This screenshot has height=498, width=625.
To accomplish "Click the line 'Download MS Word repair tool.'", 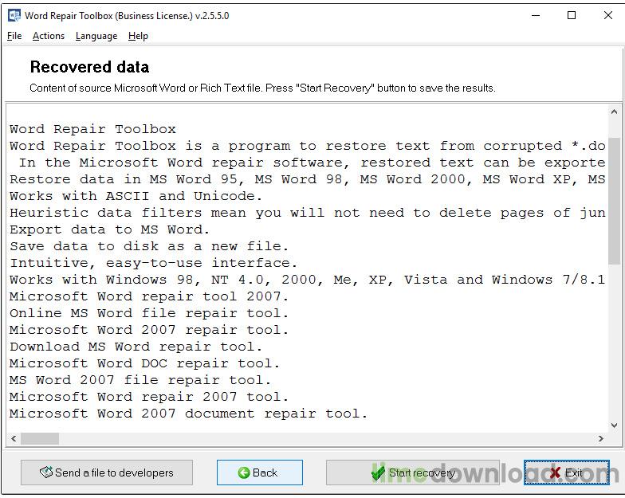I will pos(136,347).
